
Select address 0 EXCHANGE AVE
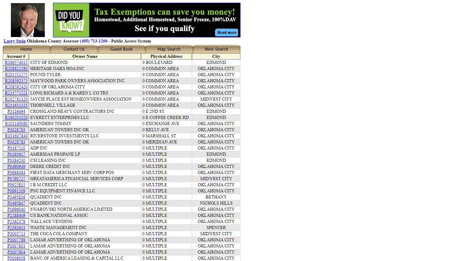[161, 124]
